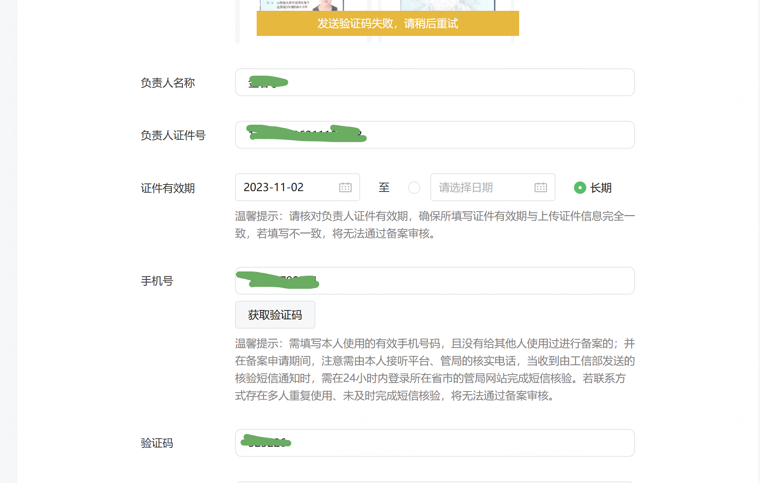Click the 手机号 field label

pos(157,281)
